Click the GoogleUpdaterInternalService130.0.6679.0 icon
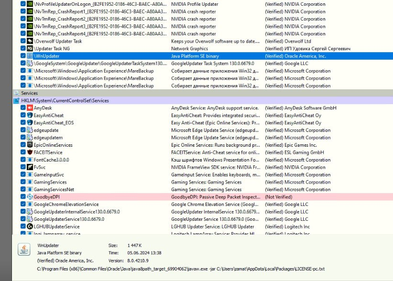 click(x=30, y=212)
